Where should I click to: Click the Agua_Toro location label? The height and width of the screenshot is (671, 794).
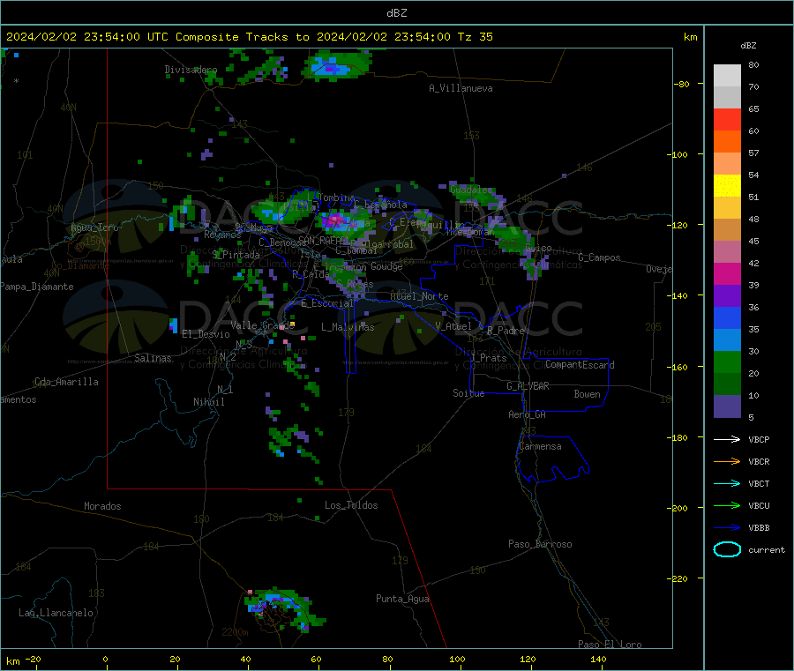point(94,227)
